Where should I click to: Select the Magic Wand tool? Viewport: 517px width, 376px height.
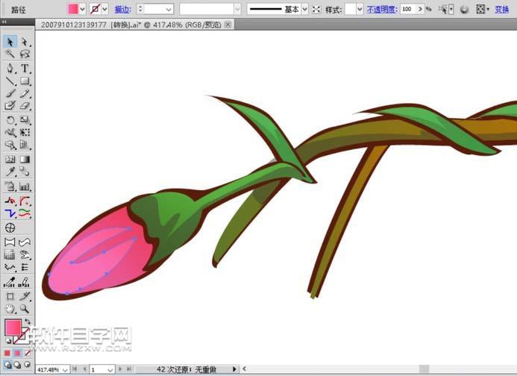[x=10, y=54]
